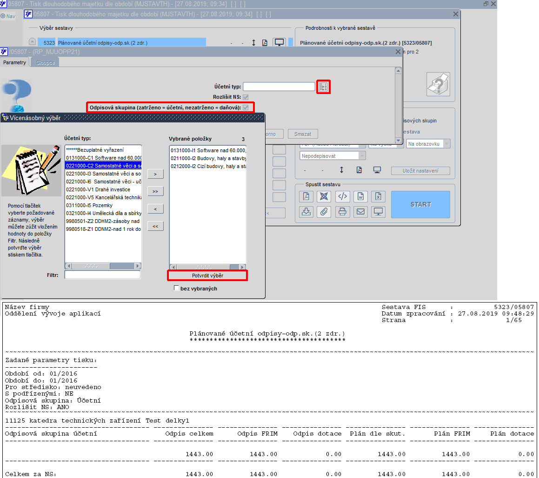
Task: Open the Účetní typ multi-select list button
Action: coord(323,87)
